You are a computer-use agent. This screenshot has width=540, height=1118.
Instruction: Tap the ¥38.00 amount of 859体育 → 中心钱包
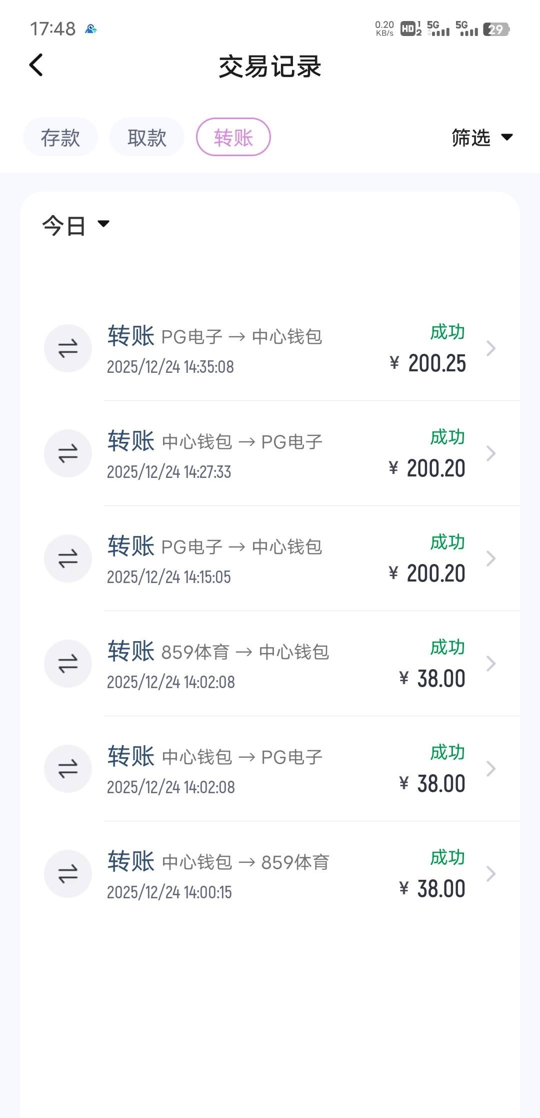point(433,679)
